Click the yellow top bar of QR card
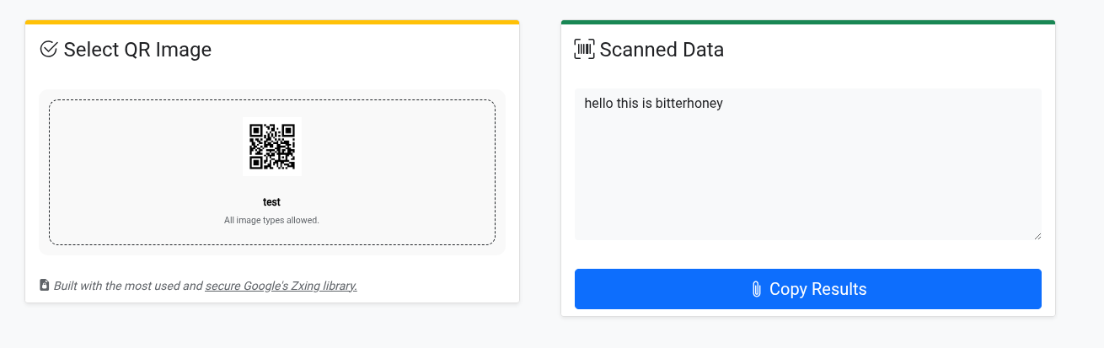The height and width of the screenshot is (348, 1104). [x=272, y=22]
